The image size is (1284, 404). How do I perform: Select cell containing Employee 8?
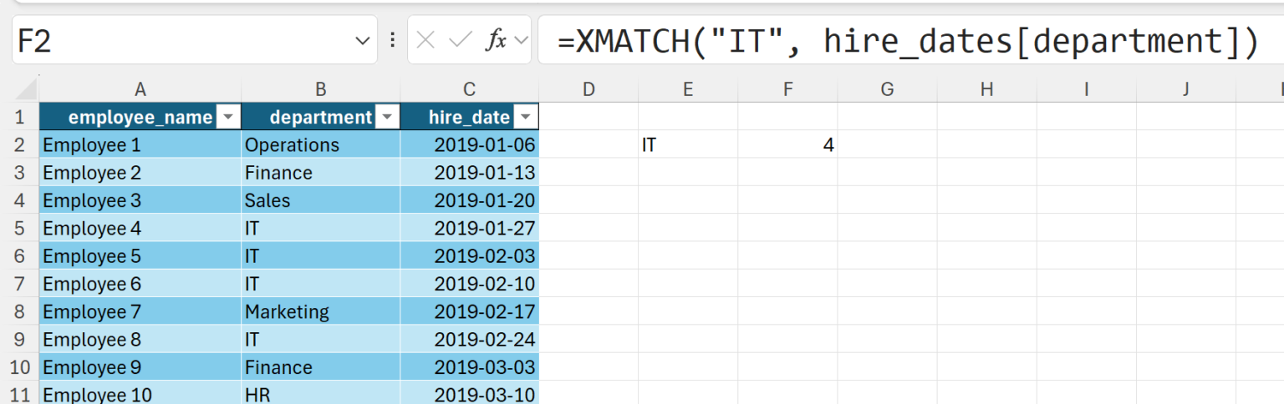140,339
